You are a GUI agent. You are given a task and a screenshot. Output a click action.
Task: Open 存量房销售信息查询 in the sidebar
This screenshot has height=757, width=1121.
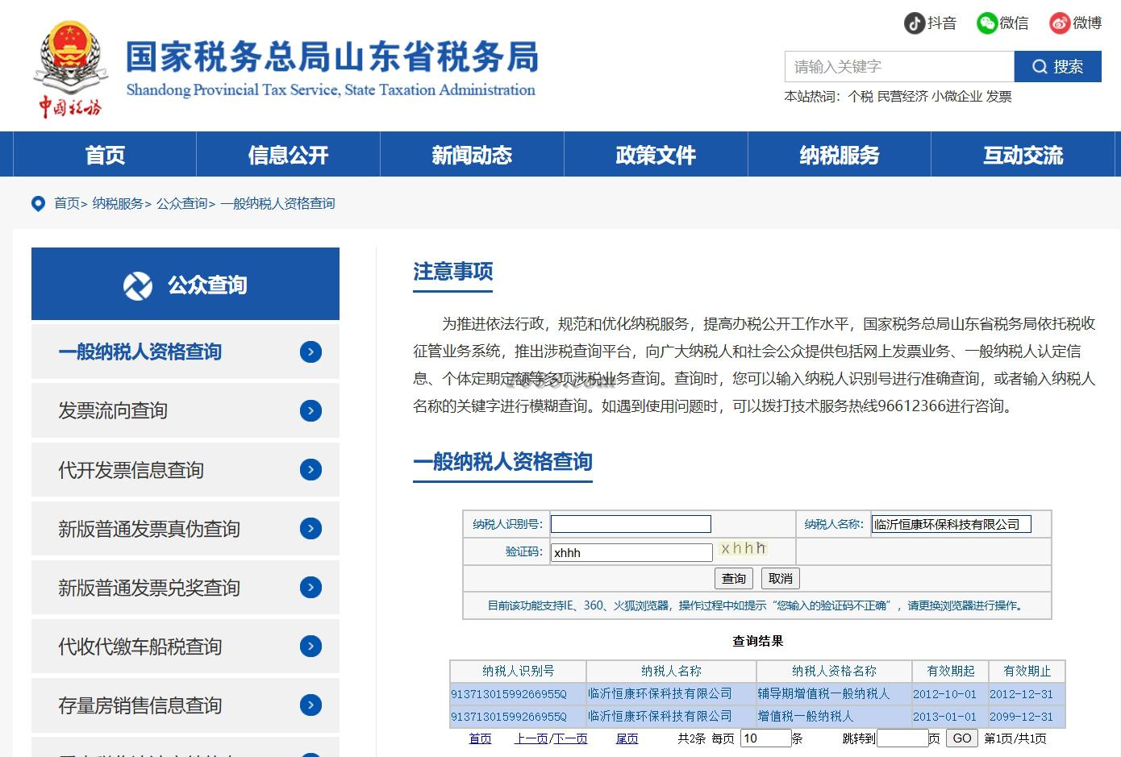tap(185, 705)
